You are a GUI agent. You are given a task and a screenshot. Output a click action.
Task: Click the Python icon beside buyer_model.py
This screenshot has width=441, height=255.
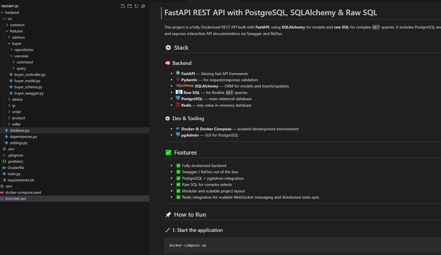coord(11,81)
